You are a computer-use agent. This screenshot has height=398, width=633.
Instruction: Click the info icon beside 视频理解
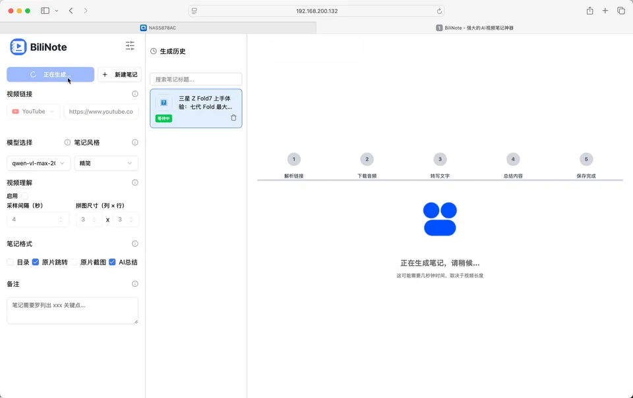135,183
